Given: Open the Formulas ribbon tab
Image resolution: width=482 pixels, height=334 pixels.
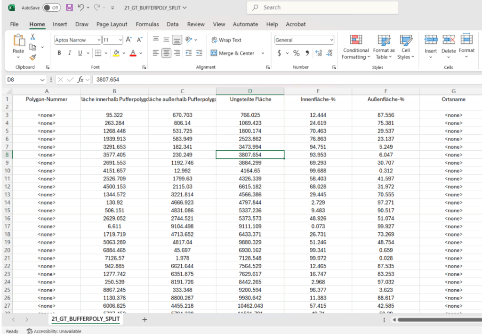Looking at the screenshot, I should tap(147, 24).
